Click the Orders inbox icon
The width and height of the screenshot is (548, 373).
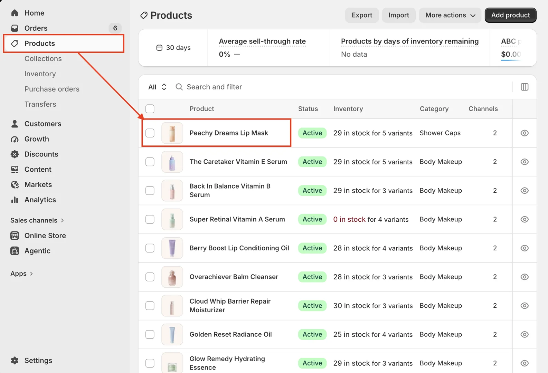pyautogui.click(x=15, y=28)
